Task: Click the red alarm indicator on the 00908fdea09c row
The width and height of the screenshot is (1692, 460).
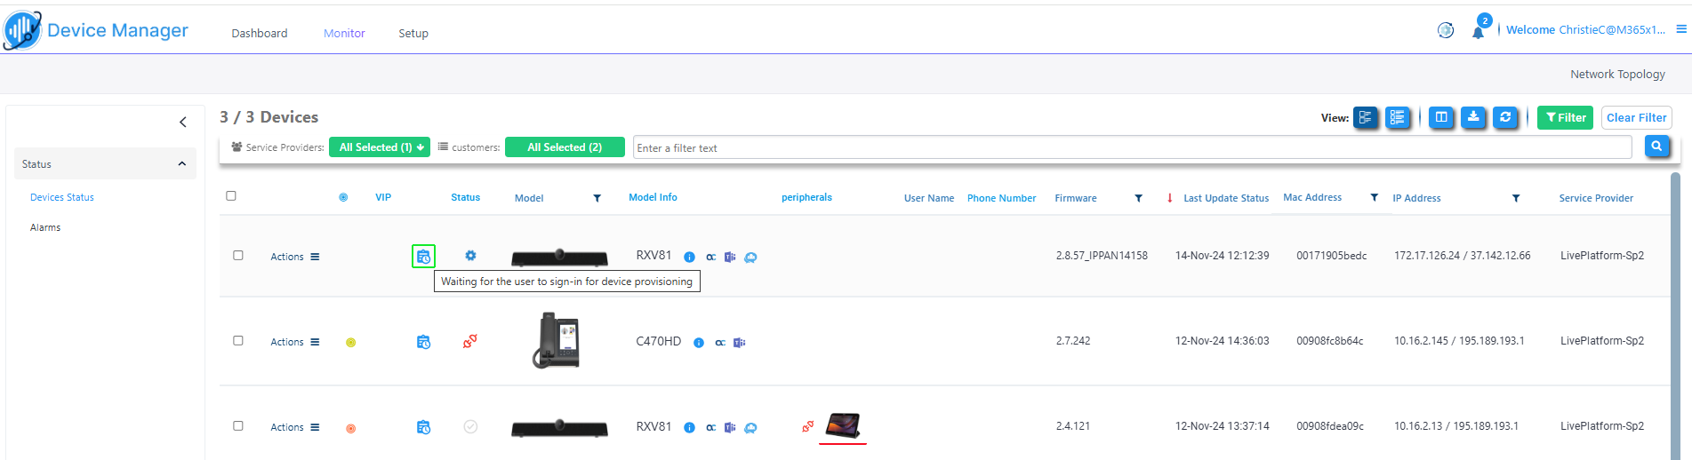Action: [350, 428]
